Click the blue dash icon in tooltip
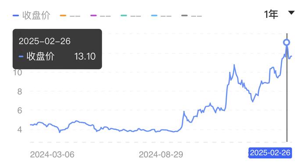 pos(21,56)
